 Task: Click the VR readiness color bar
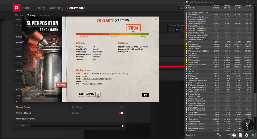point(113,34)
